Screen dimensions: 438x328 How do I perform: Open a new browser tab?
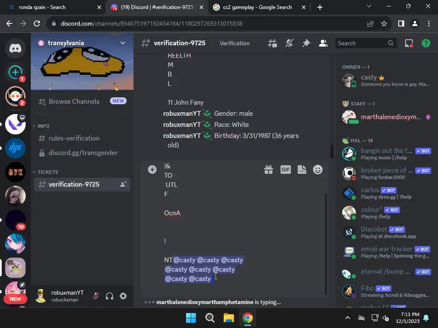click(320, 7)
